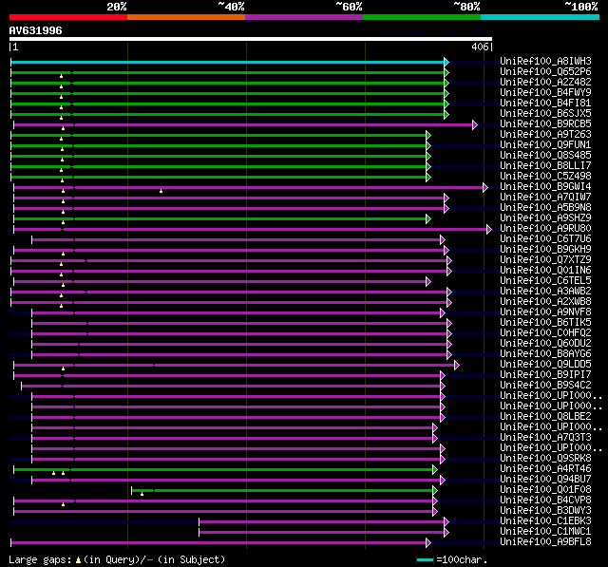Click the UniRef100_B4CVP8 label
The width and height of the screenshot is (608, 567).
point(545,501)
